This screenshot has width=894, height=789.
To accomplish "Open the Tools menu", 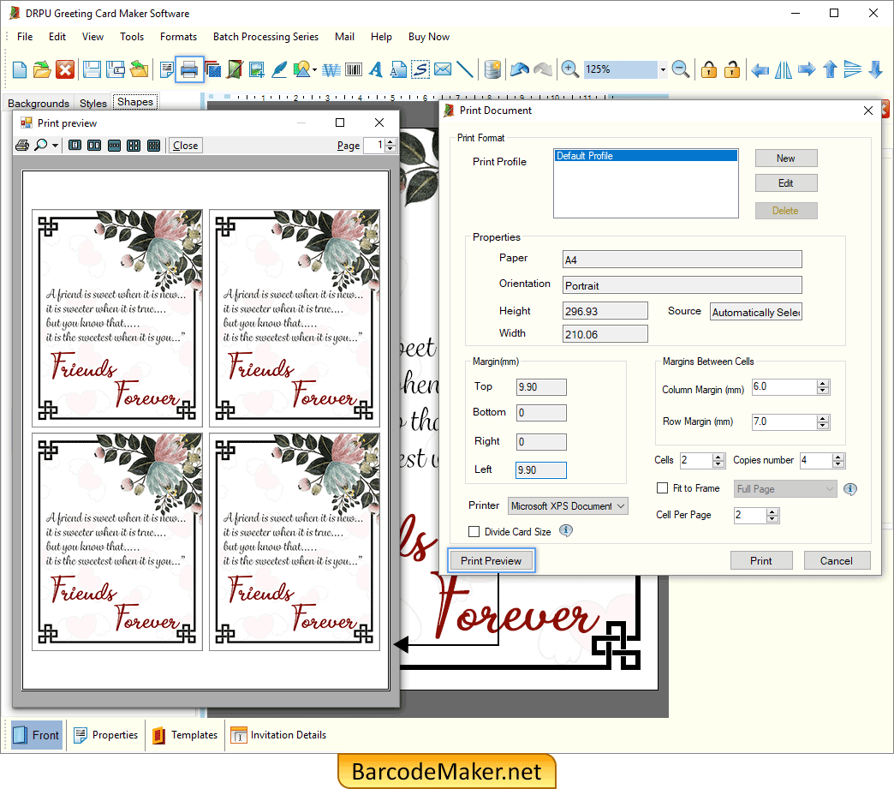I will tap(132, 37).
